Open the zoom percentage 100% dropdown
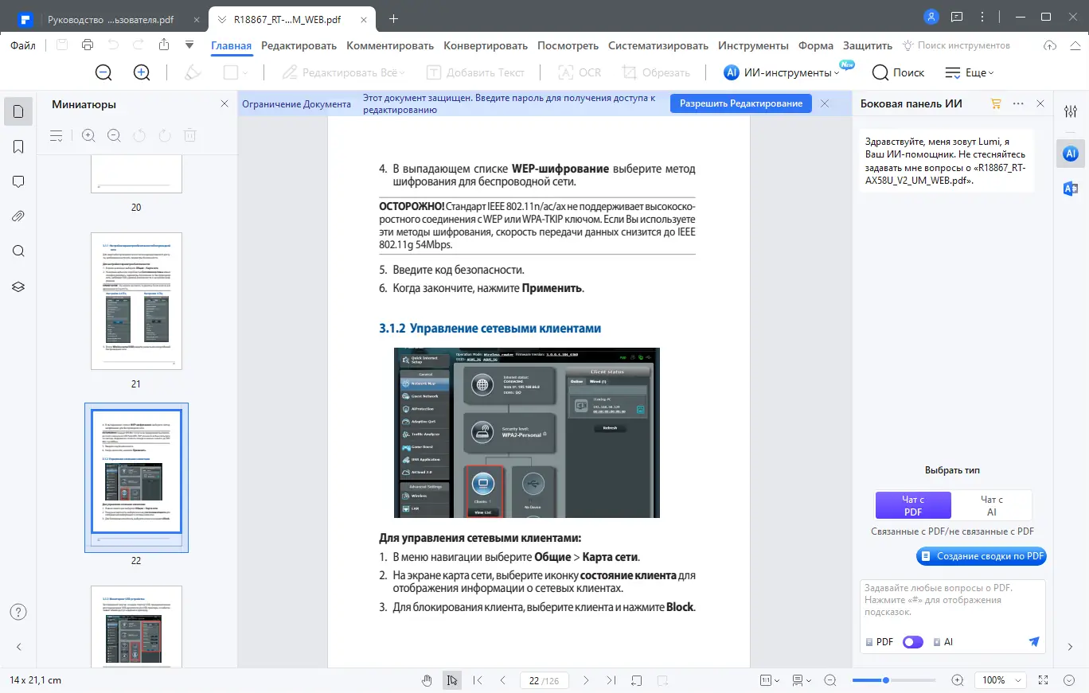This screenshot has height=693, width=1089. click(x=1000, y=680)
